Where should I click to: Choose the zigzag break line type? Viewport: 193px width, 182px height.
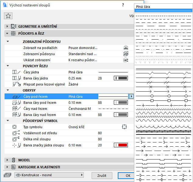point(163,73)
